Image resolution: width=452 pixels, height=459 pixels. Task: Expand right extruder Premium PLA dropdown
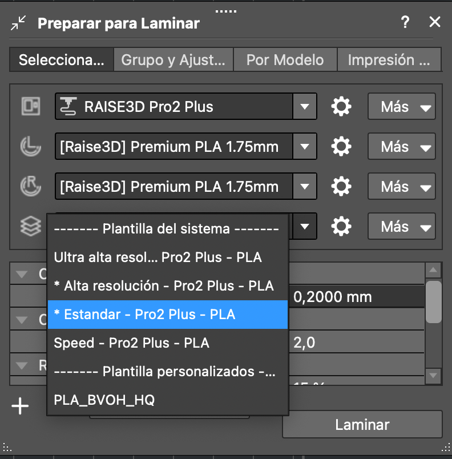[x=305, y=187]
